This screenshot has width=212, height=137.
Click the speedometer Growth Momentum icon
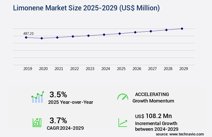(123, 97)
